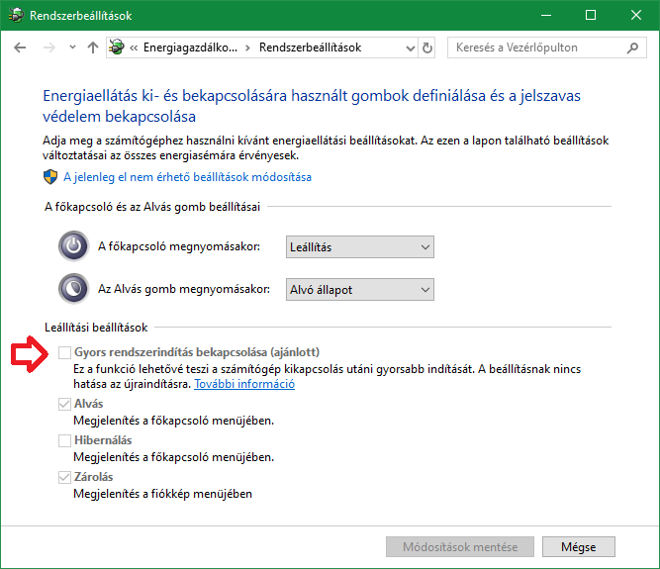The image size is (660, 569).
Task: Open the 'Leállítás' power button dropdown
Action: 360,247
